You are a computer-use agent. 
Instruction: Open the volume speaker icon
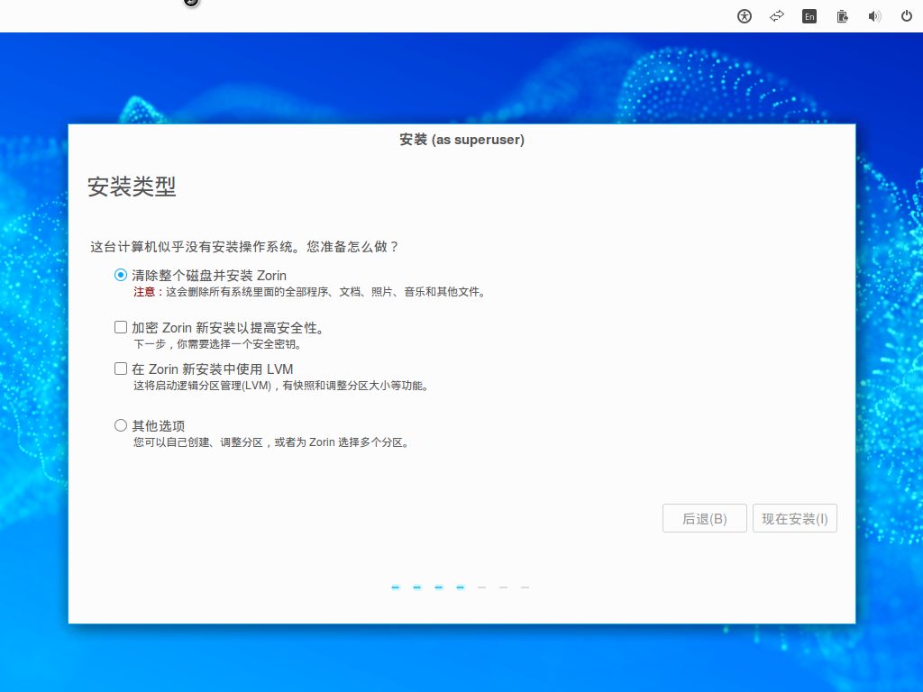pyautogui.click(x=874, y=15)
